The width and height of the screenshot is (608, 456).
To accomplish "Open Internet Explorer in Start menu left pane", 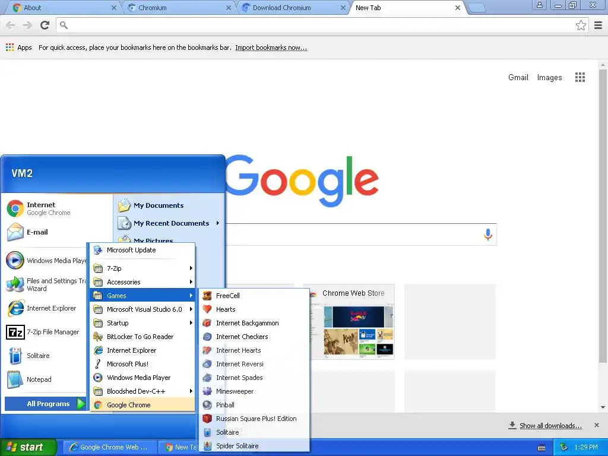I will click(x=46, y=308).
